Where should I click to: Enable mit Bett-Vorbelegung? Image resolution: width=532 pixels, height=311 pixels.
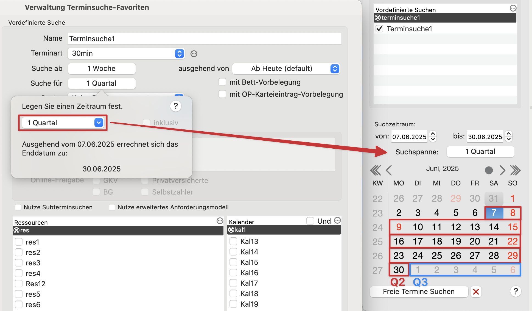click(222, 82)
